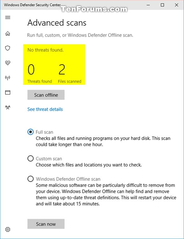The width and height of the screenshot is (184, 239).
Task: Click the Scan now button
Action: point(46,224)
